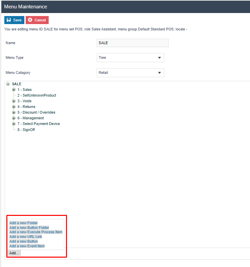Click the X icon in Cancel

coord(30,20)
